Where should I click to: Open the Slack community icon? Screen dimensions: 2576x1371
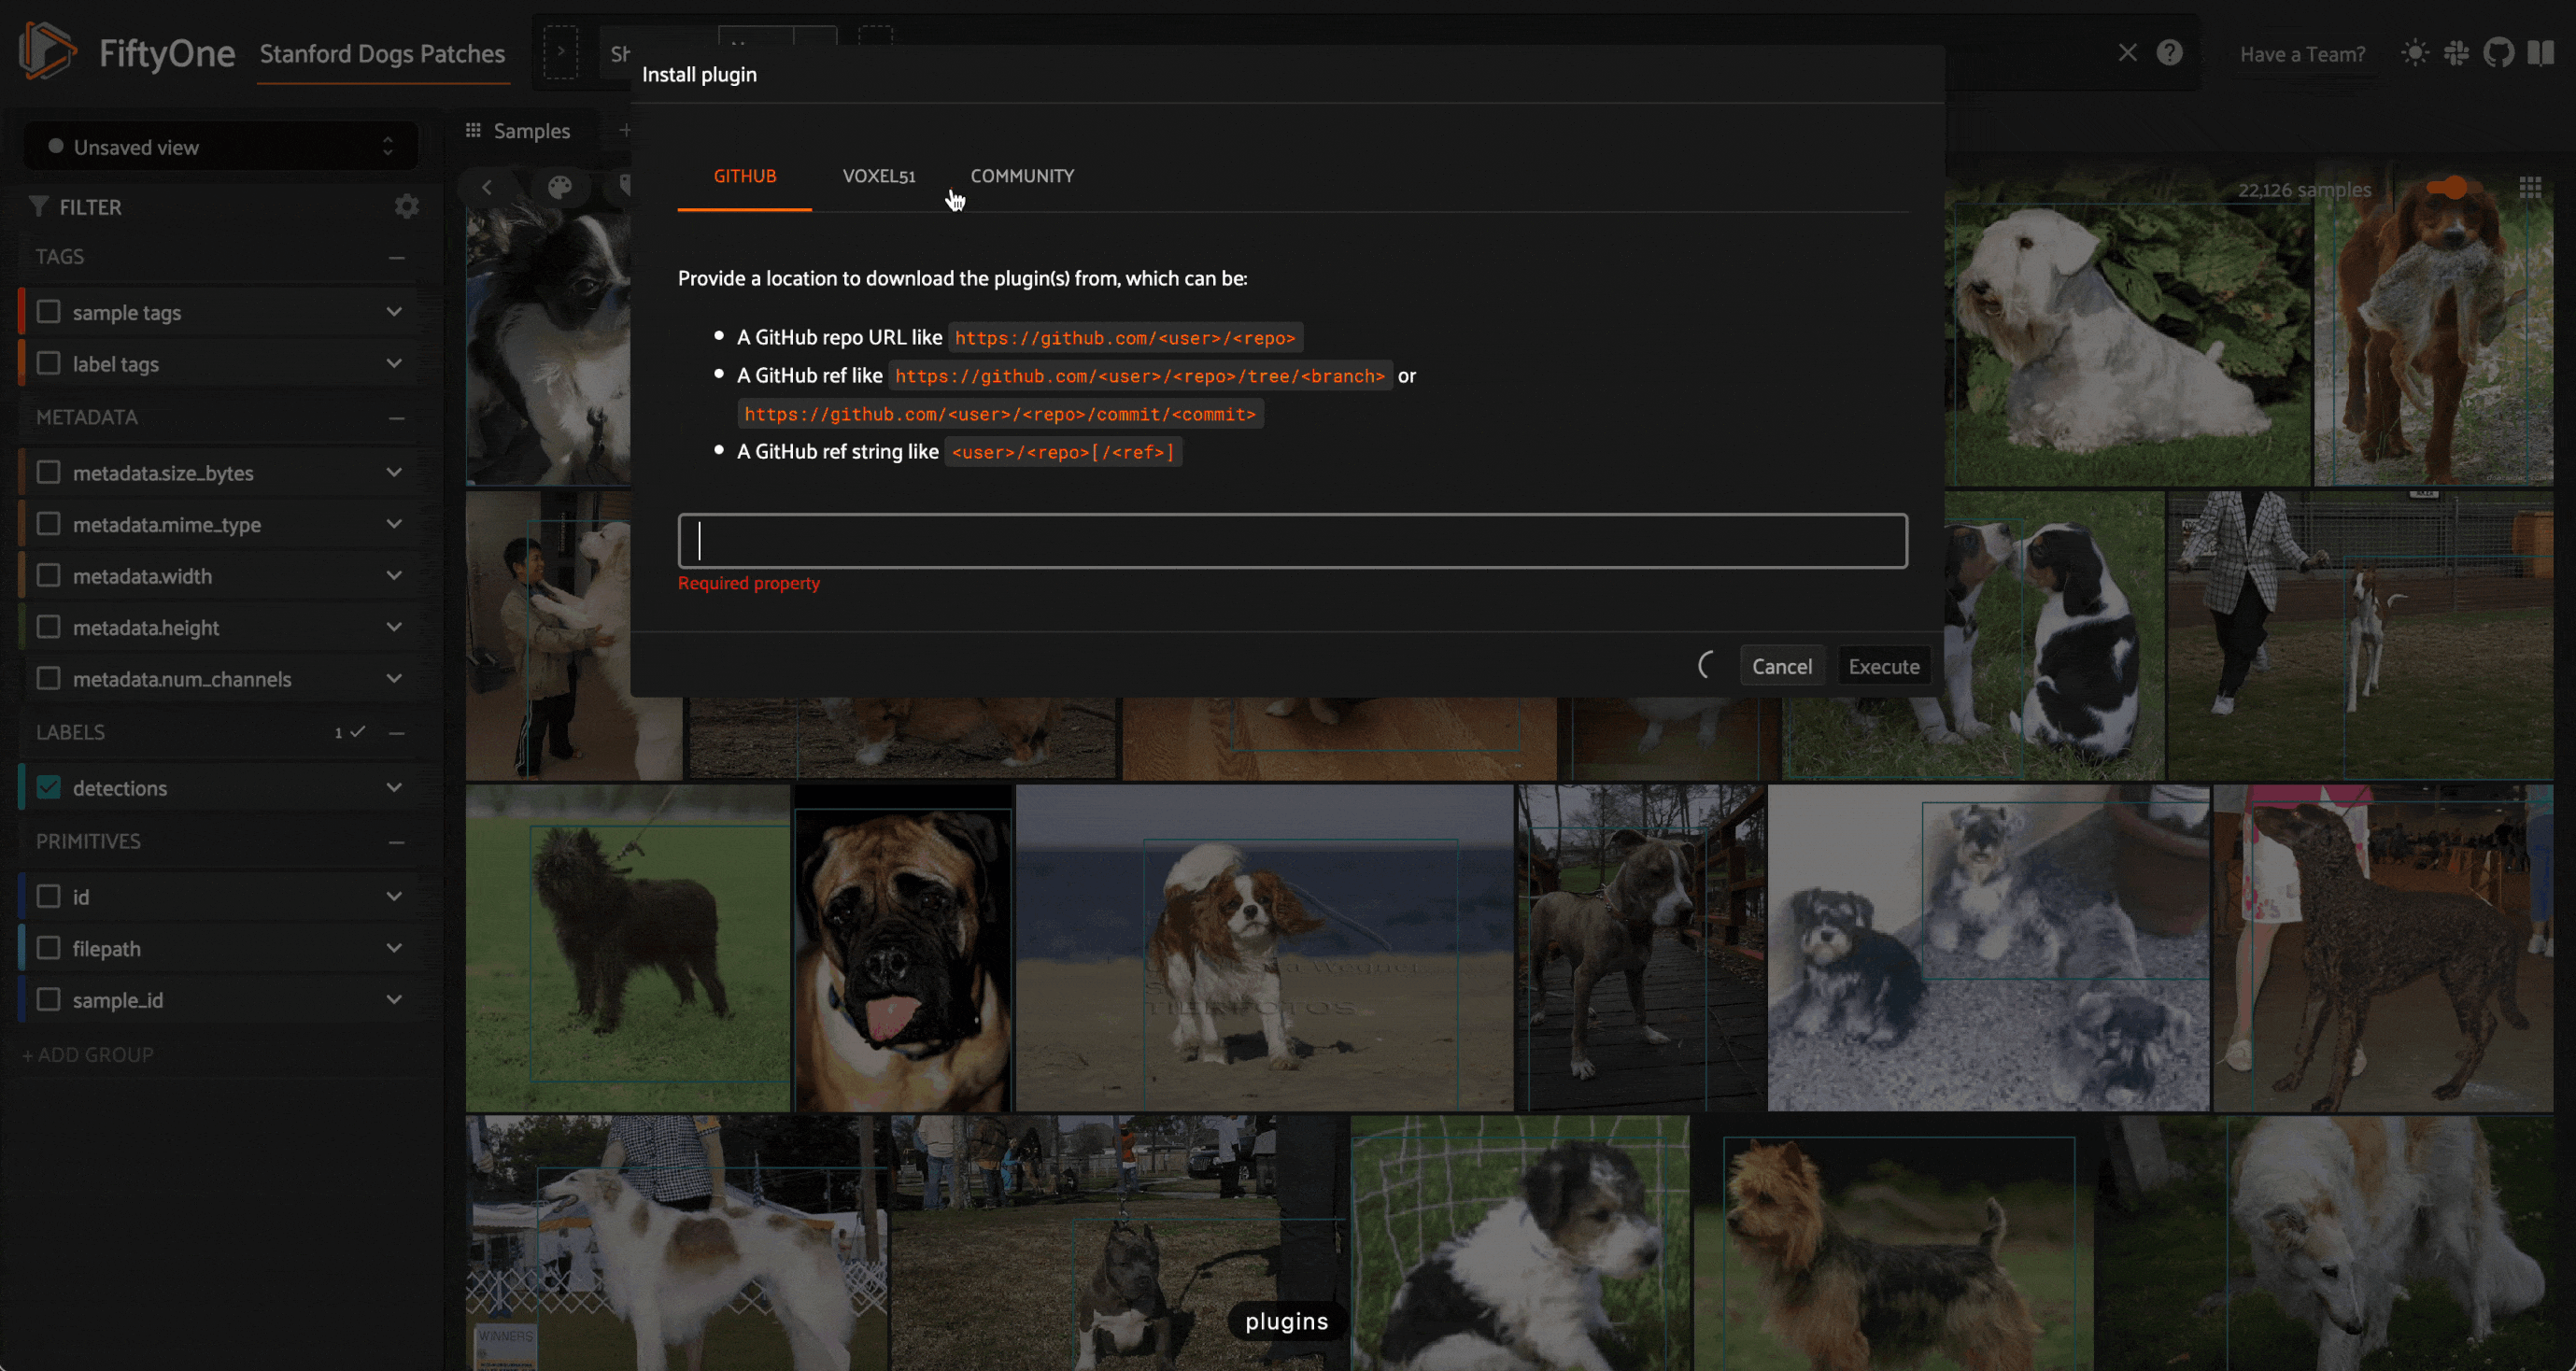[x=2456, y=53]
